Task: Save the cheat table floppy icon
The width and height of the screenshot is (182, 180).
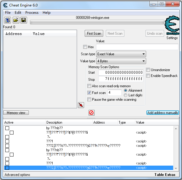Action: (x=24, y=20)
